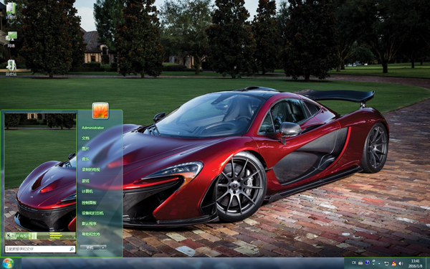Open 控制面板 in Start menu
The image size is (430, 269).
89,202
